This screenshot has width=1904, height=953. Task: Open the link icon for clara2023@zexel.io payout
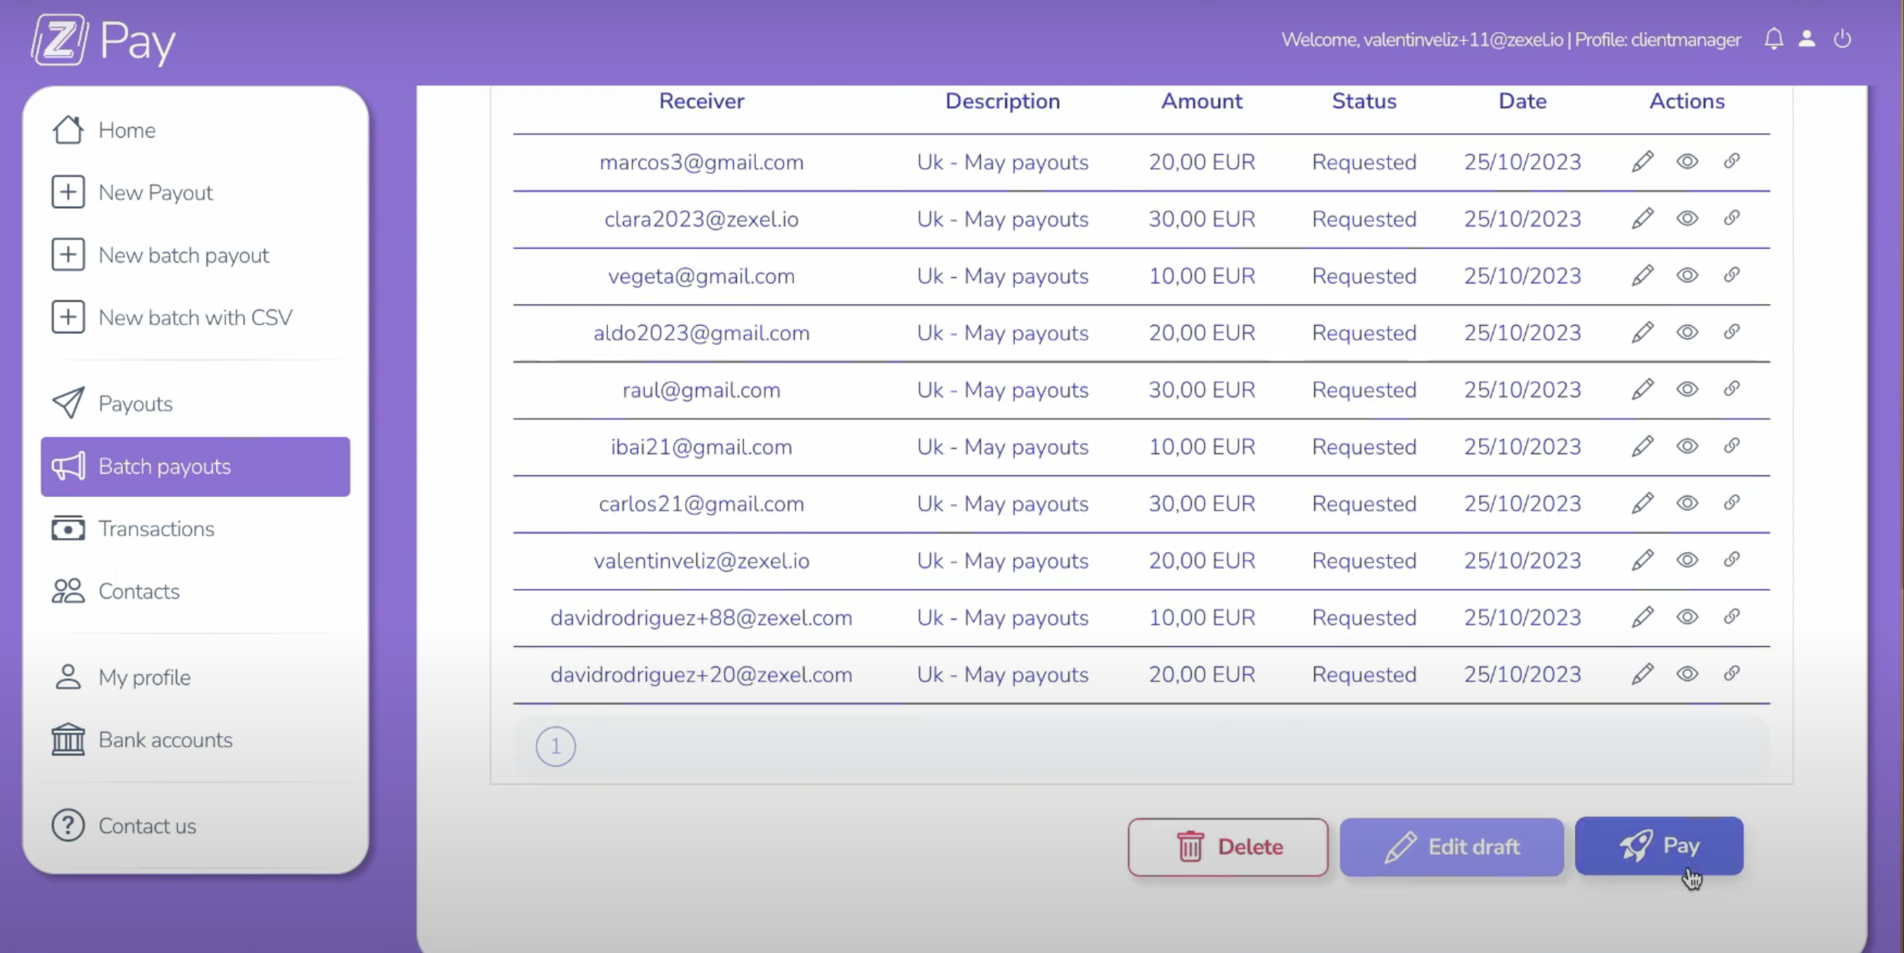pyautogui.click(x=1733, y=218)
